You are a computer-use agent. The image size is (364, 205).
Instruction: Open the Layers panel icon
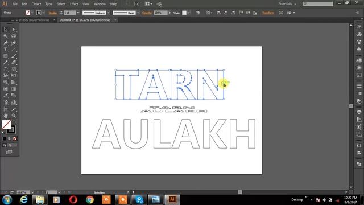pyautogui.click(x=359, y=112)
